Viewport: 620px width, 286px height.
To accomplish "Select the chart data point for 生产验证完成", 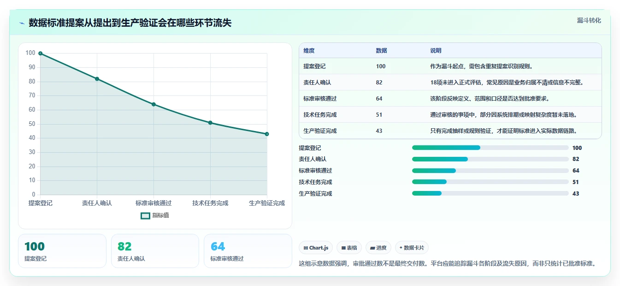I will [x=267, y=134].
